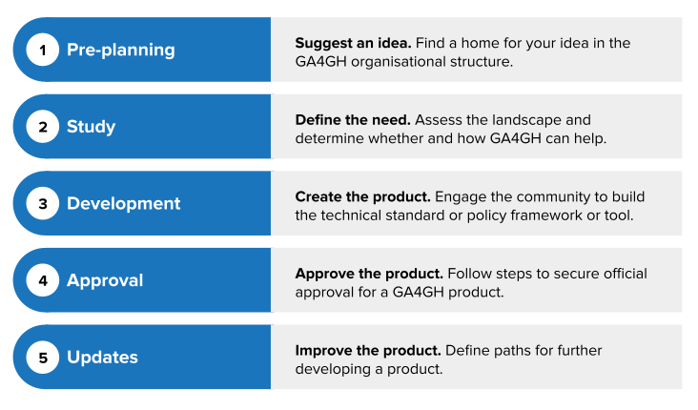Click the Approval stage label
698x410 pixels.
tap(105, 280)
